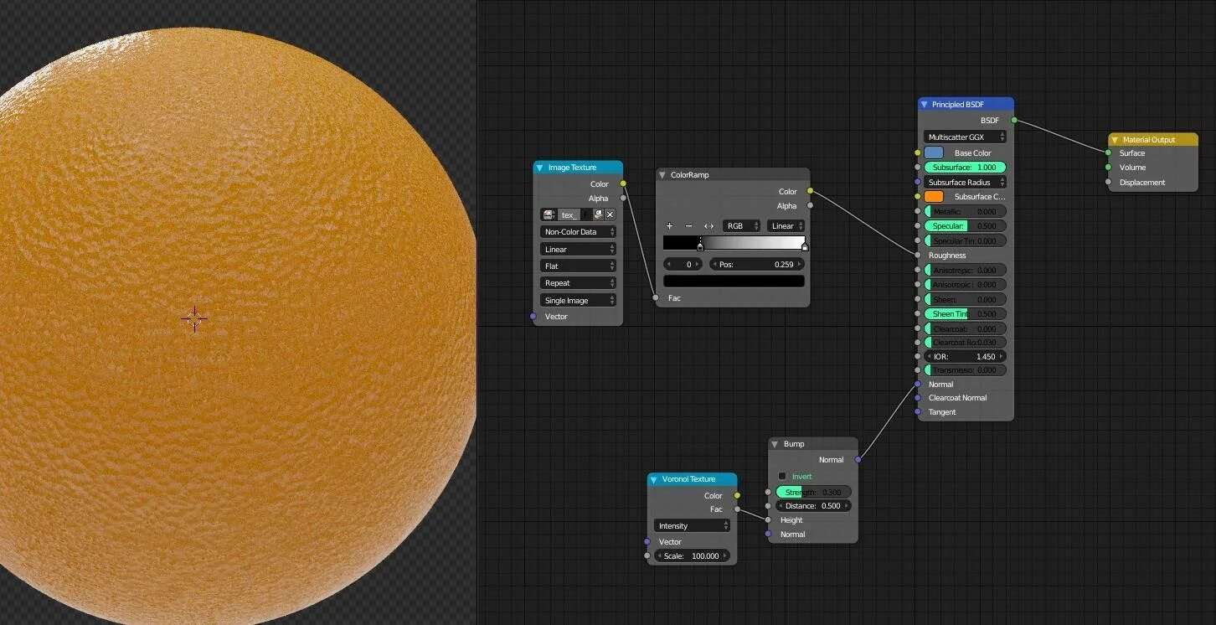Delete the active color stop with the minus icon
1216x625 pixels.
[688, 226]
